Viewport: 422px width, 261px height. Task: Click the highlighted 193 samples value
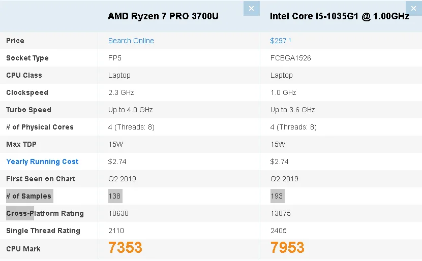click(x=277, y=196)
